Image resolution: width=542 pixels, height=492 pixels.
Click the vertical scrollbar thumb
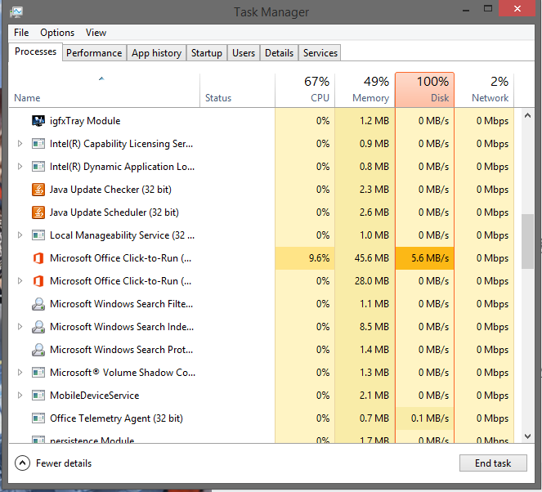(x=527, y=241)
